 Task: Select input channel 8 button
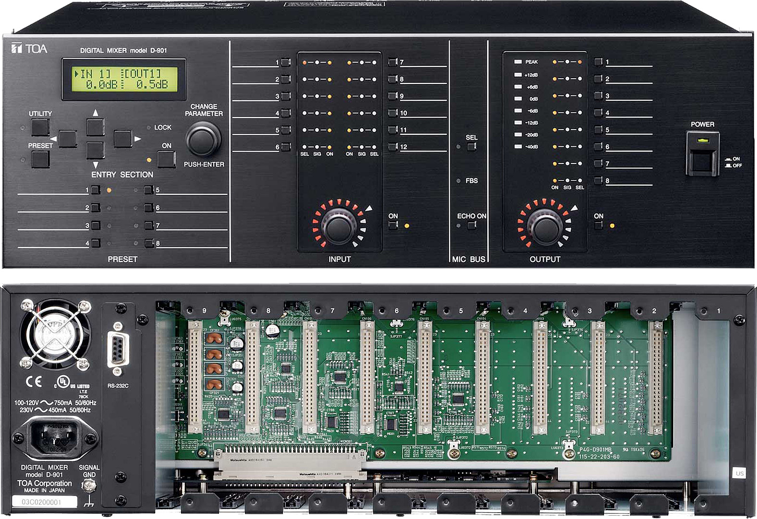coord(393,79)
